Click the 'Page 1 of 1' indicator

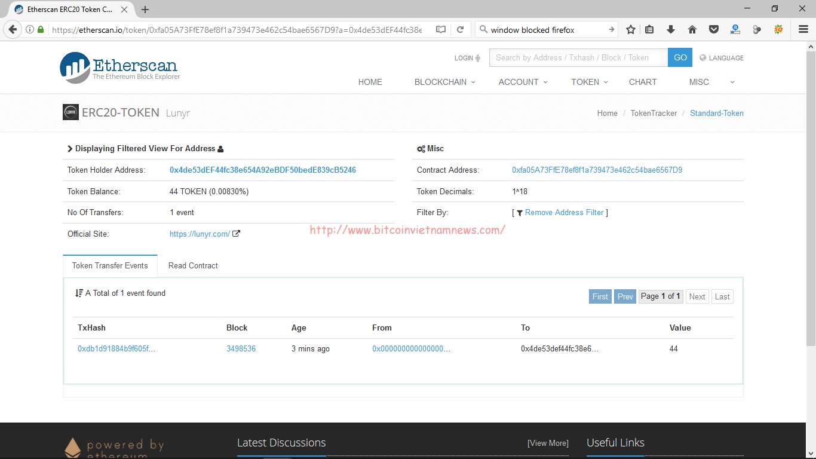[660, 296]
